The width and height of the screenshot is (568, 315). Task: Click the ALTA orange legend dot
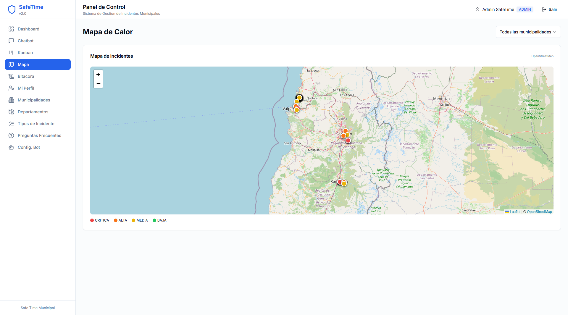coord(116,220)
